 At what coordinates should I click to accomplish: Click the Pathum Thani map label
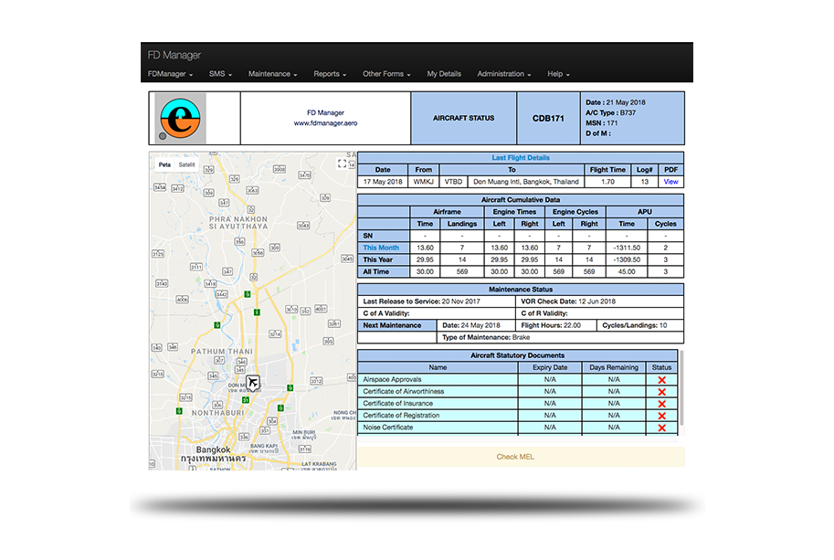(222, 352)
